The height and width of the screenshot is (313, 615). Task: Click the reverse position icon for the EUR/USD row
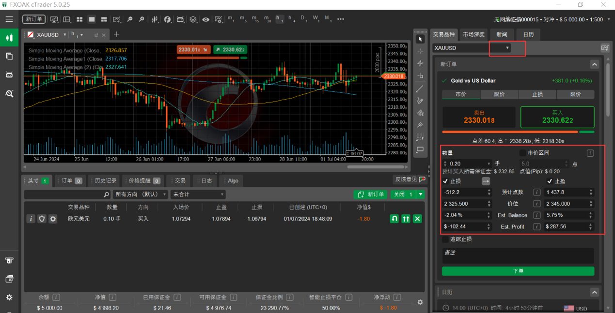click(x=394, y=219)
